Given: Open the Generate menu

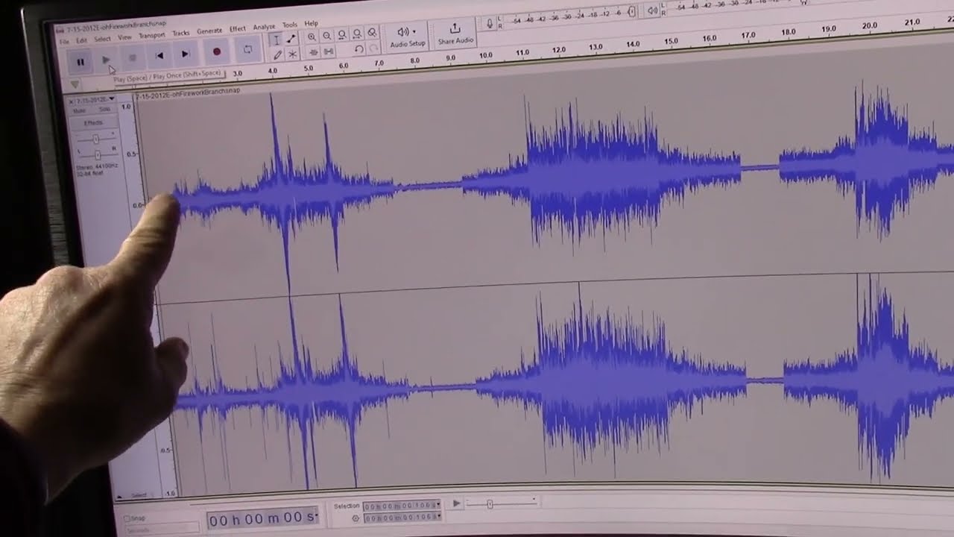Looking at the screenshot, I should (x=209, y=31).
